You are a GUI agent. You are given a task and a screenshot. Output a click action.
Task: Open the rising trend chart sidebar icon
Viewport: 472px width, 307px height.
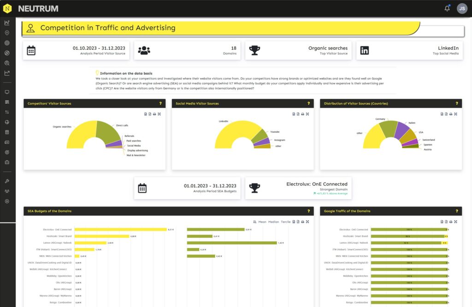point(7,73)
